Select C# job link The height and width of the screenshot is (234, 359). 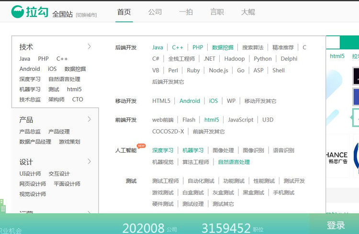coord(156,58)
